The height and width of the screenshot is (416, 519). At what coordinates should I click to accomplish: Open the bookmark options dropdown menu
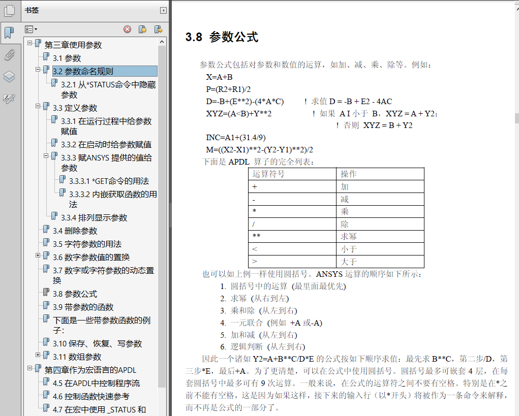[x=31, y=29]
